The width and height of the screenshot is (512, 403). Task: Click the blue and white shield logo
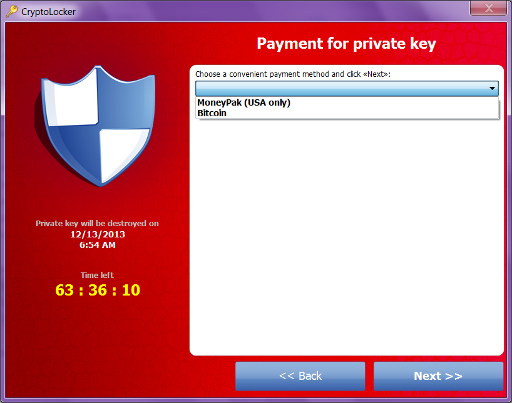(x=95, y=126)
